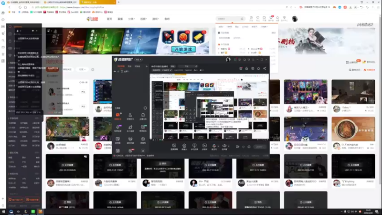Click the Douyu logo in the page header
Screen dimensions: 382x215
(x=92, y=19)
